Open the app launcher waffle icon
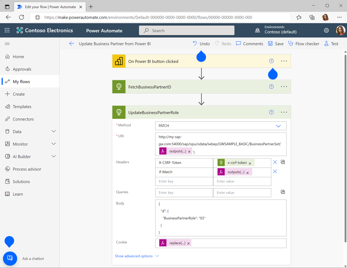The height and width of the screenshot is (268, 347). pos(7,30)
